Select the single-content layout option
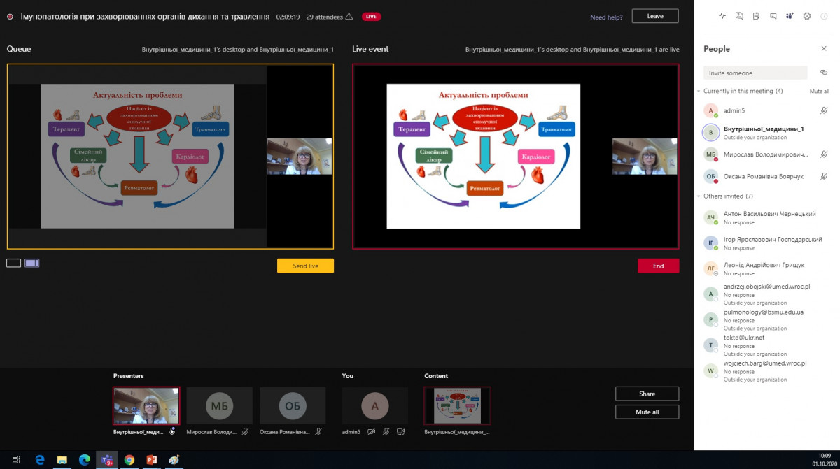This screenshot has width=840, height=469. point(13,263)
